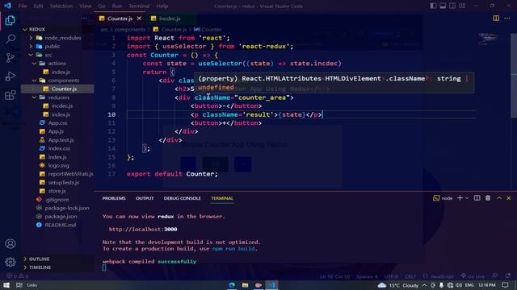The height and width of the screenshot is (290, 517).
Task: Open the Selection menu
Action: click(61, 6)
